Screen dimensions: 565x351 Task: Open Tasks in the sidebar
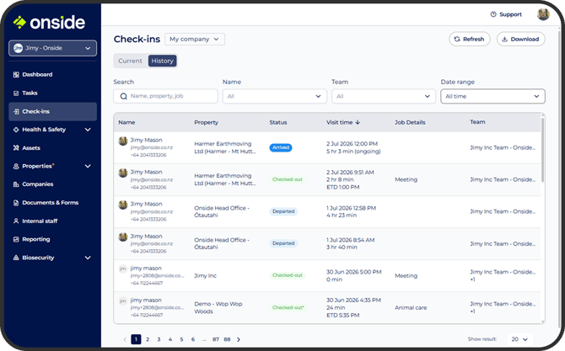coord(52,93)
